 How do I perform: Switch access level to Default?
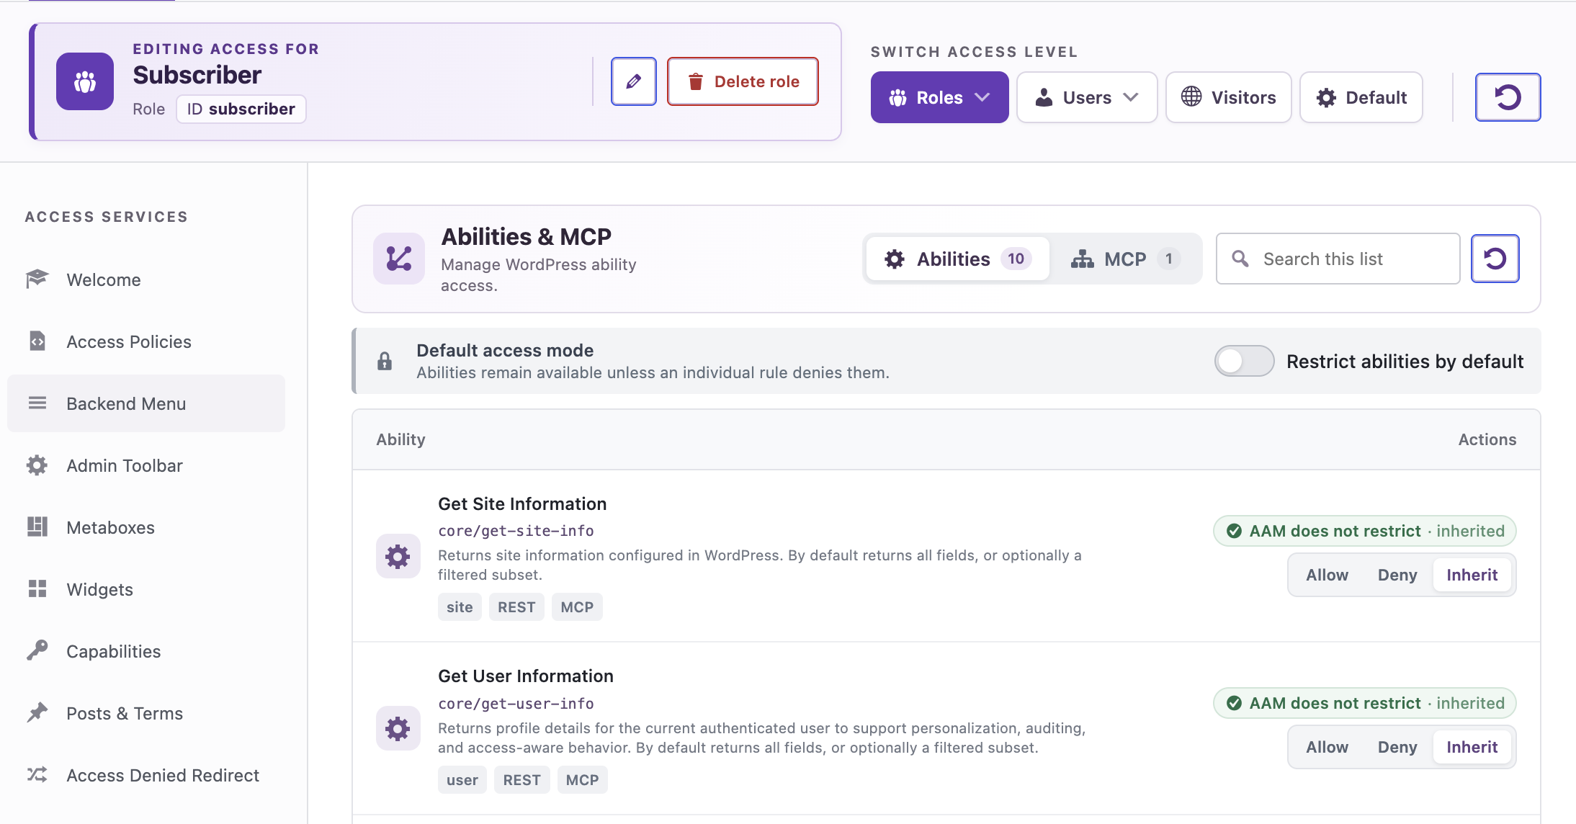point(1361,97)
